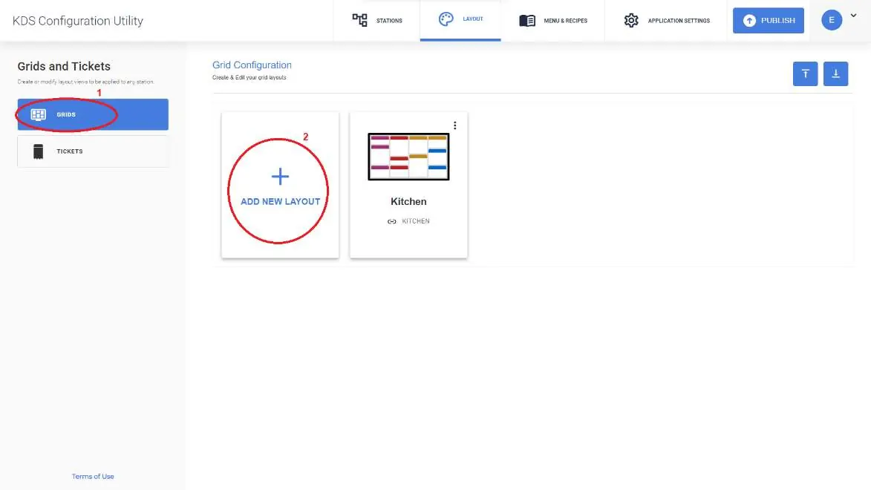Click the KDS Configuration Utility title
This screenshot has height=490, width=871.
tap(78, 21)
